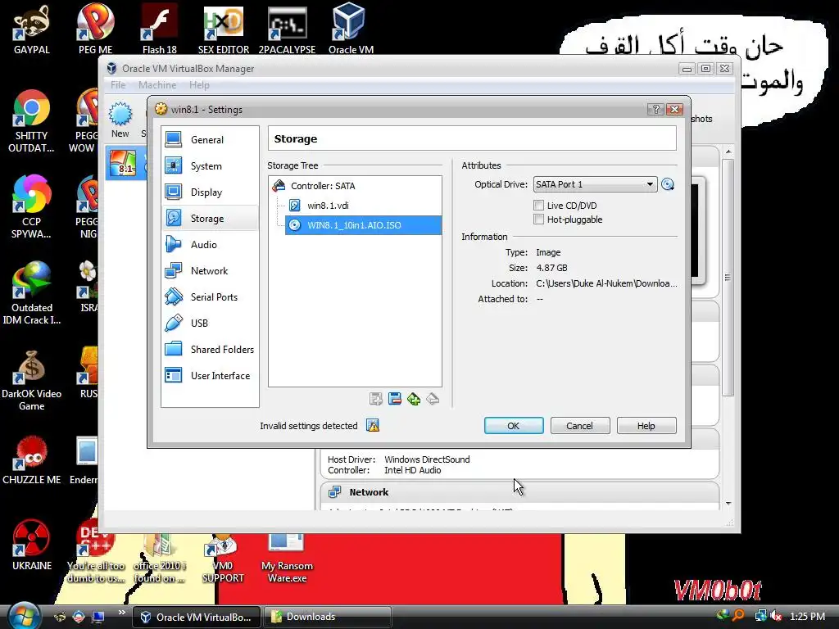Click the 4.87 GB size value
The width and height of the screenshot is (839, 629).
click(x=551, y=268)
